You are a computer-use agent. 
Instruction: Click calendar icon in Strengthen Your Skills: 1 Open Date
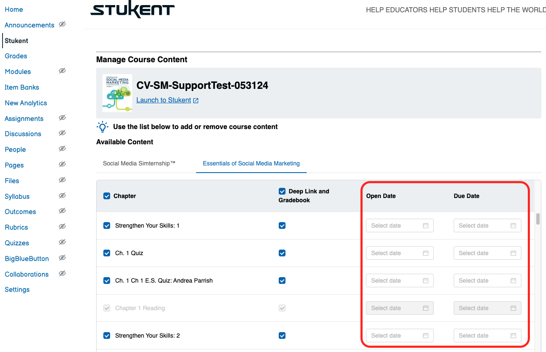point(426,225)
